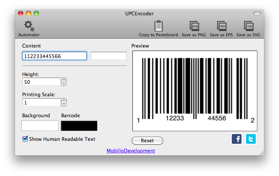
Task: Decrease Printing Scale with stepper down arrow
Action: coord(64,104)
